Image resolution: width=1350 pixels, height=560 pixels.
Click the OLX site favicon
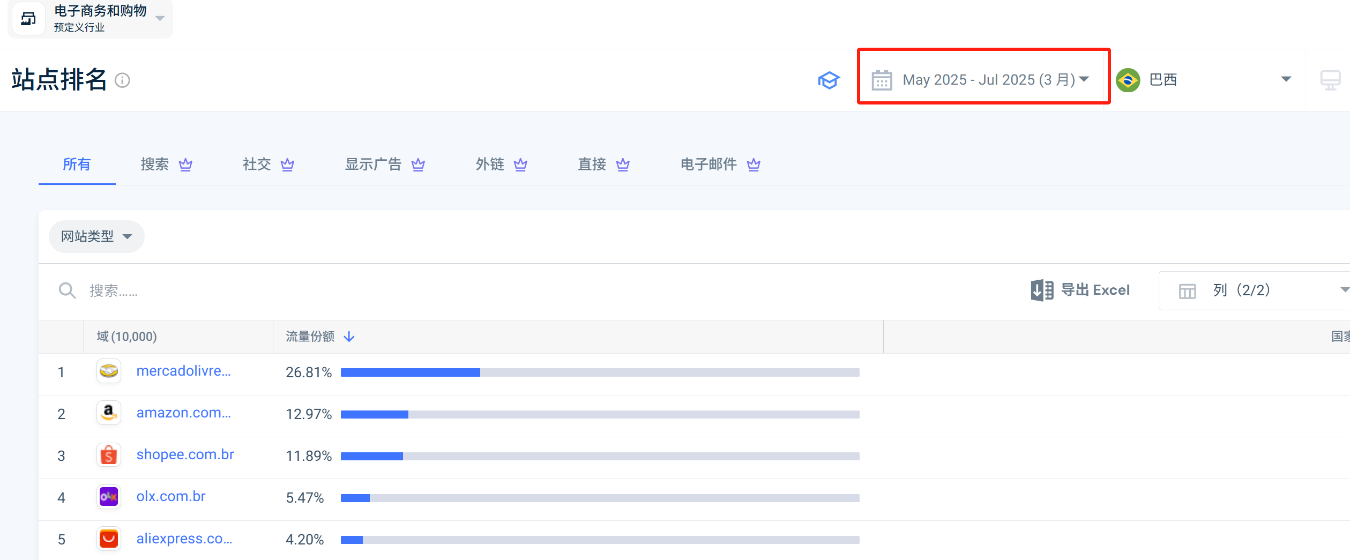(109, 497)
